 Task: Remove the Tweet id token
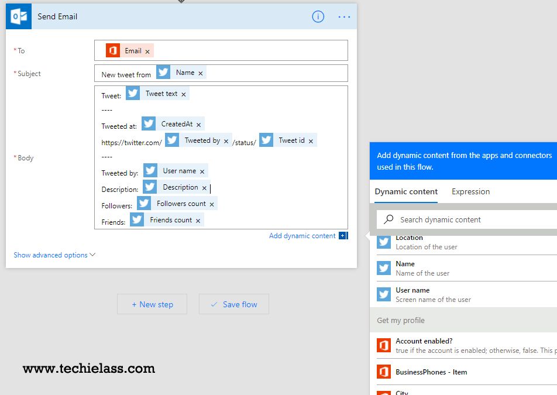[x=311, y=141]
